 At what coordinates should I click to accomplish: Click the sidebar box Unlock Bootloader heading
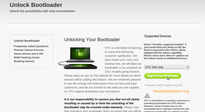pos(27,41)
